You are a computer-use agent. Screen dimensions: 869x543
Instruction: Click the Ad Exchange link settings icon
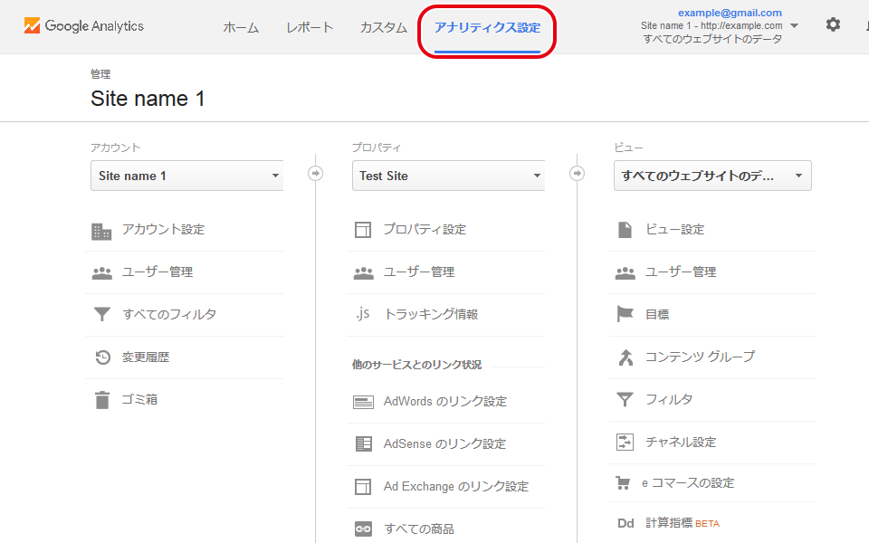click(363, 487)
